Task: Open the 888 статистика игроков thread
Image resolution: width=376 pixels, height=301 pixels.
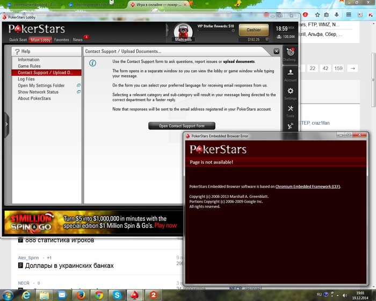Action: tap(60, 240)
